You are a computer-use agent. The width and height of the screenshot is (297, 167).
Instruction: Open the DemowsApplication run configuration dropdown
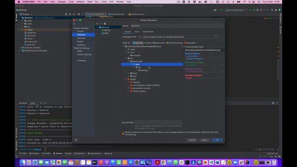(236, 10)
